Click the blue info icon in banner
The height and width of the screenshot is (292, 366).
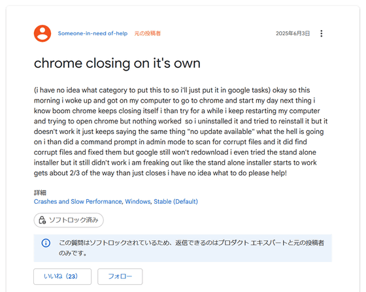point(46,243)
